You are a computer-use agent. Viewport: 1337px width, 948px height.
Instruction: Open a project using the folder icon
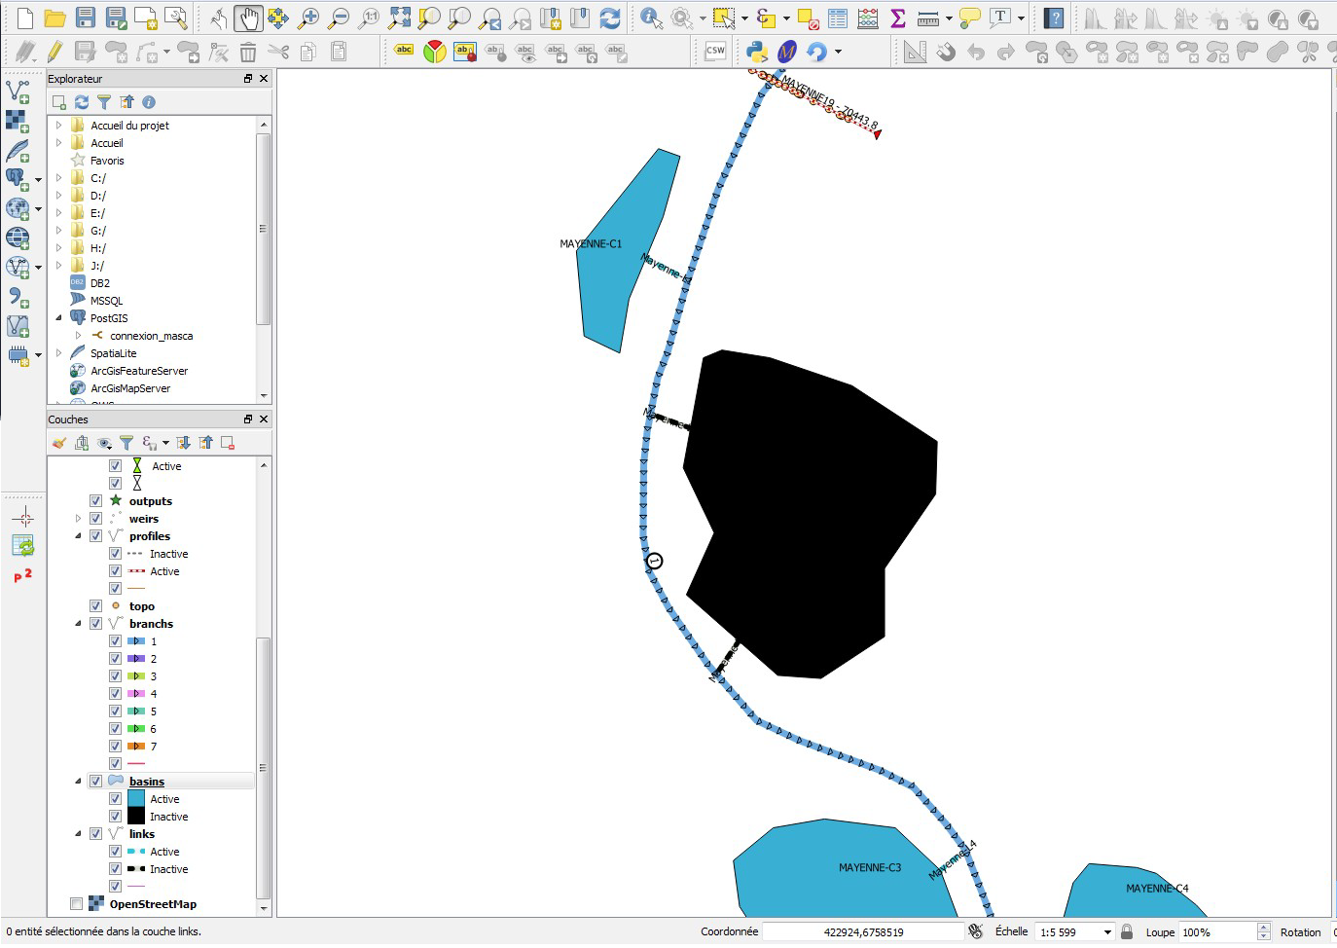(55, 18)
